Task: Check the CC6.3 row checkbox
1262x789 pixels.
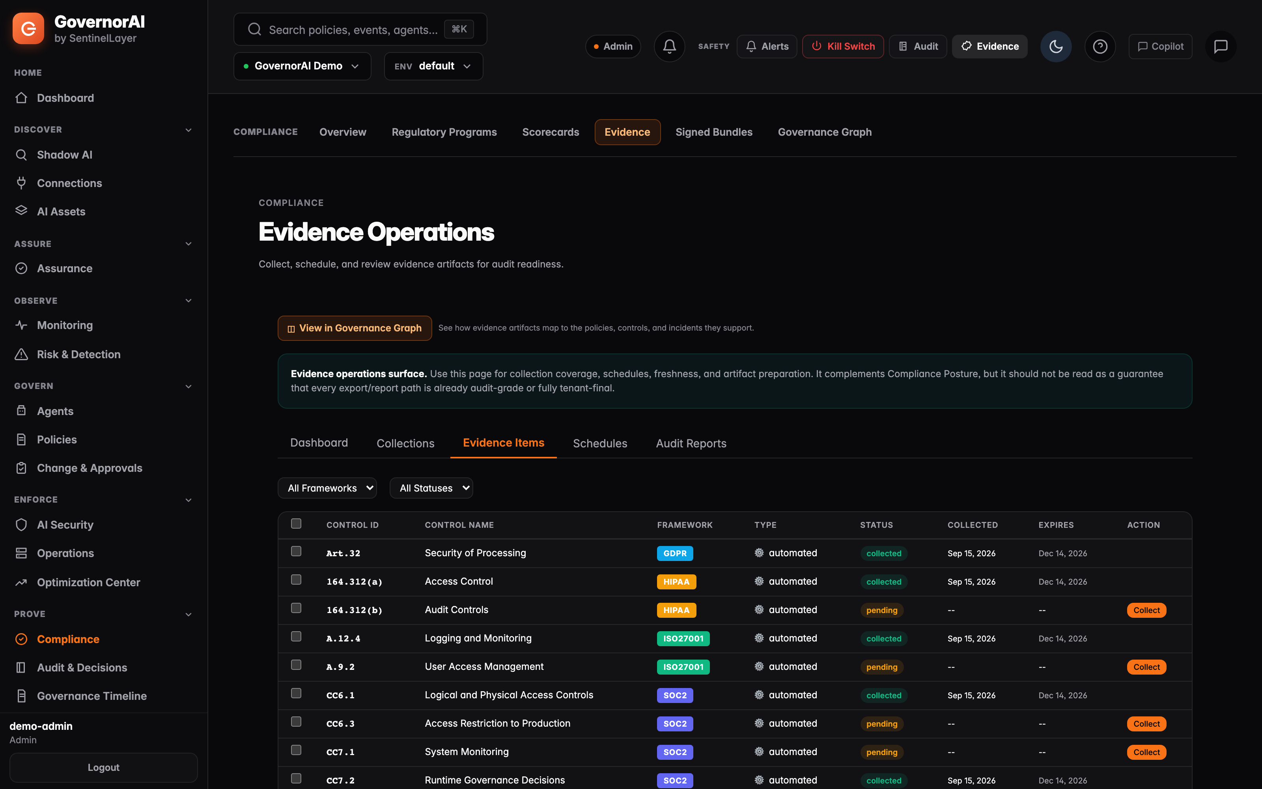Action: pos(296,722)
